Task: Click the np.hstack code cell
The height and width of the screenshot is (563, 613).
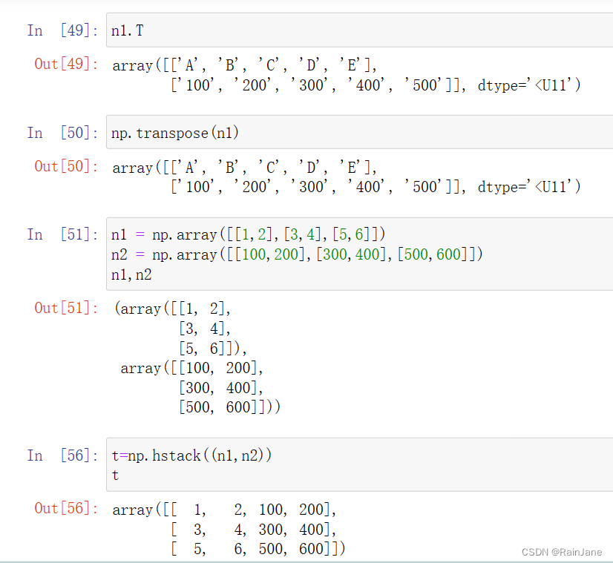Action: [360, 464]
